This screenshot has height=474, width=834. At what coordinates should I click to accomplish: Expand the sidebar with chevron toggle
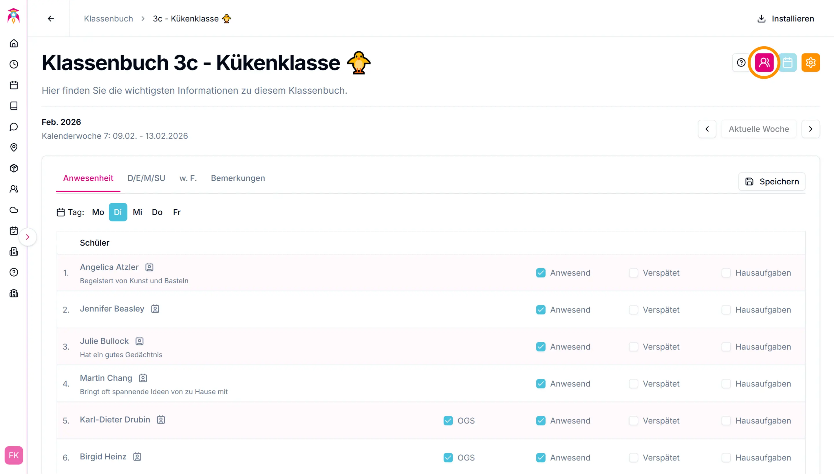tap(28, 237)
